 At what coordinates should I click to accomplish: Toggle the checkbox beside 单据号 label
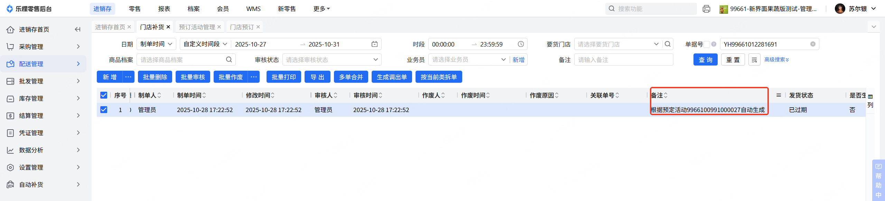coord(707,44)
